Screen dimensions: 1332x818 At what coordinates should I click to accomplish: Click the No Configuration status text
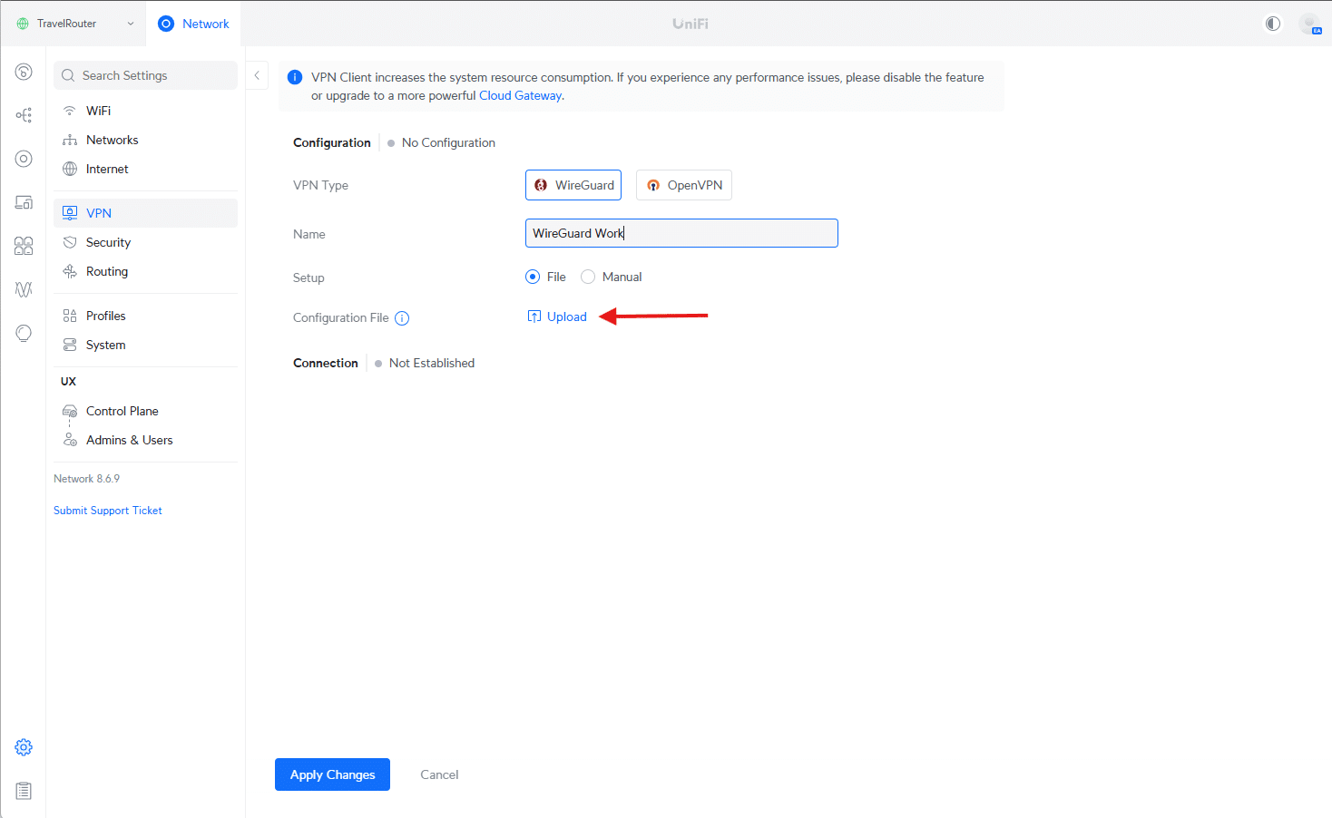(x=448, y=142)
